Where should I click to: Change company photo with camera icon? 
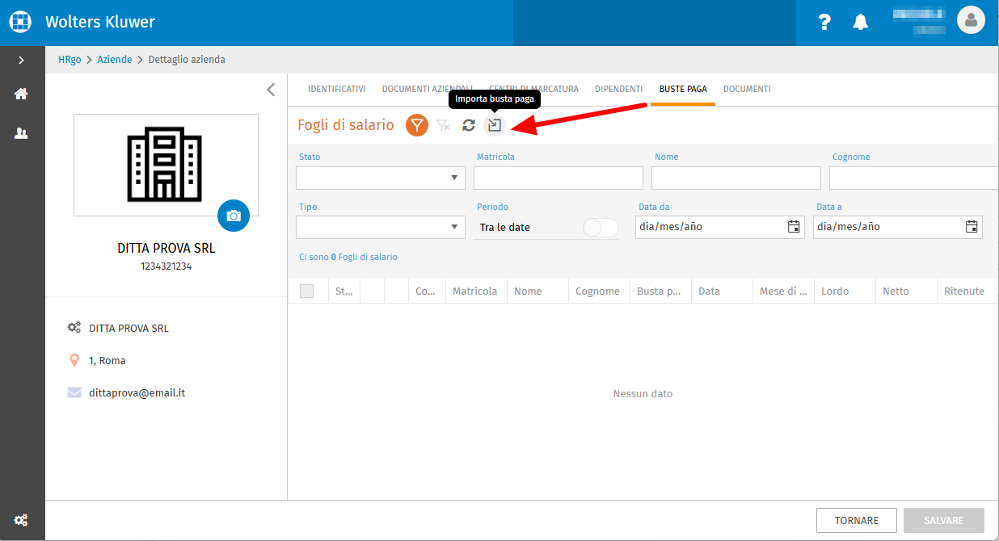point(234,216)
